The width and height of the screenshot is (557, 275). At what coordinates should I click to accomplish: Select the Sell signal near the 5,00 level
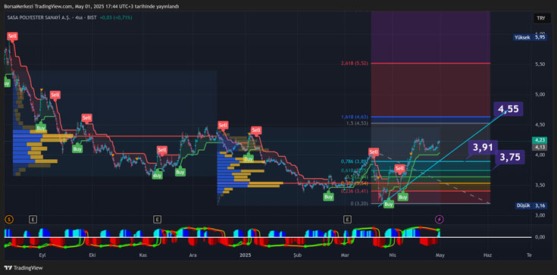(x=55, y=95)
